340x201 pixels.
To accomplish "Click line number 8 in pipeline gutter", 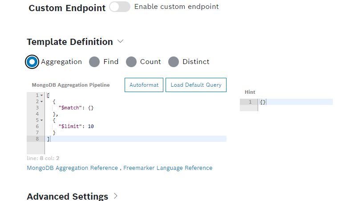I will (36, 139).
